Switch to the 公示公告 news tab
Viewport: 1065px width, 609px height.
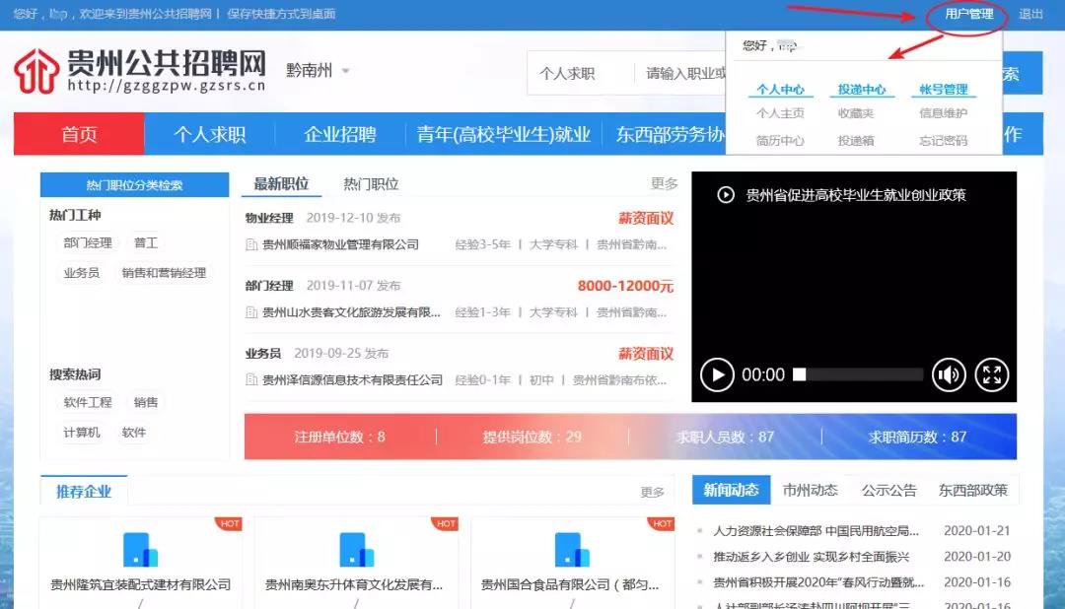tap(892, 490)
